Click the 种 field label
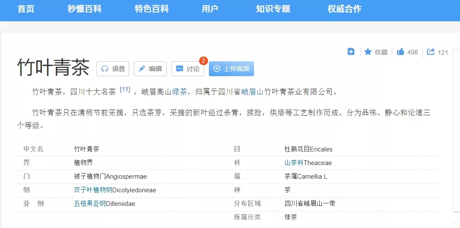Image resolution: width=460 pixels, height=228 pixels. (237, 190)
